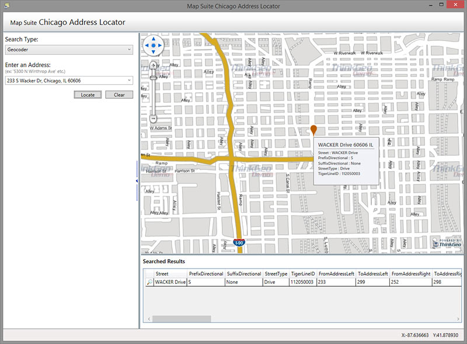The width and height of the screenshot is (467, 344).
Task: Pan the map down with the bottom arrow
Action: [x=154, y=52]
